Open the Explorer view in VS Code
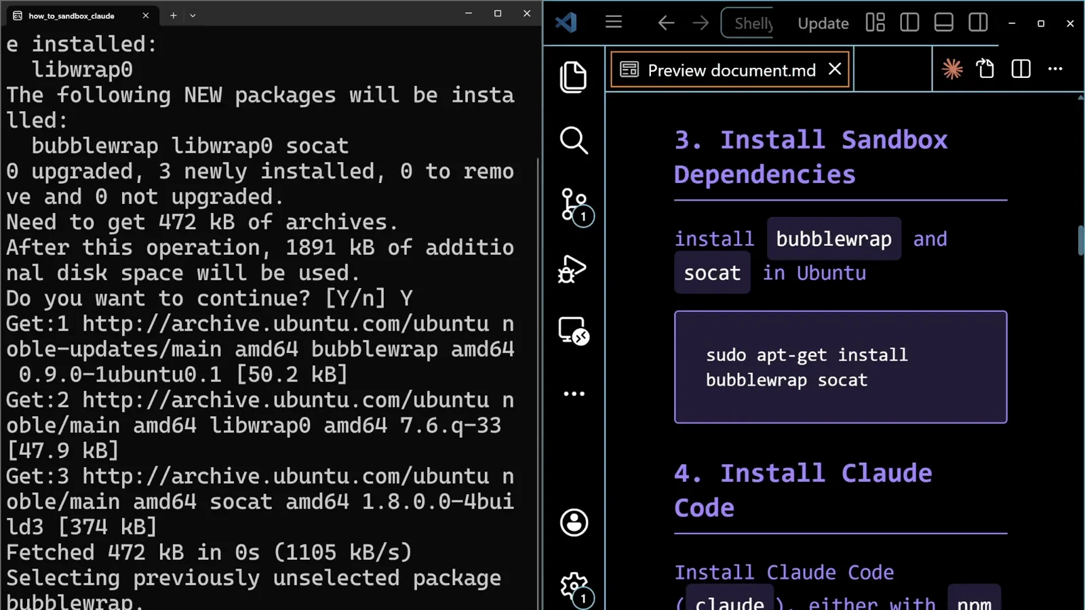 [574, 77]
